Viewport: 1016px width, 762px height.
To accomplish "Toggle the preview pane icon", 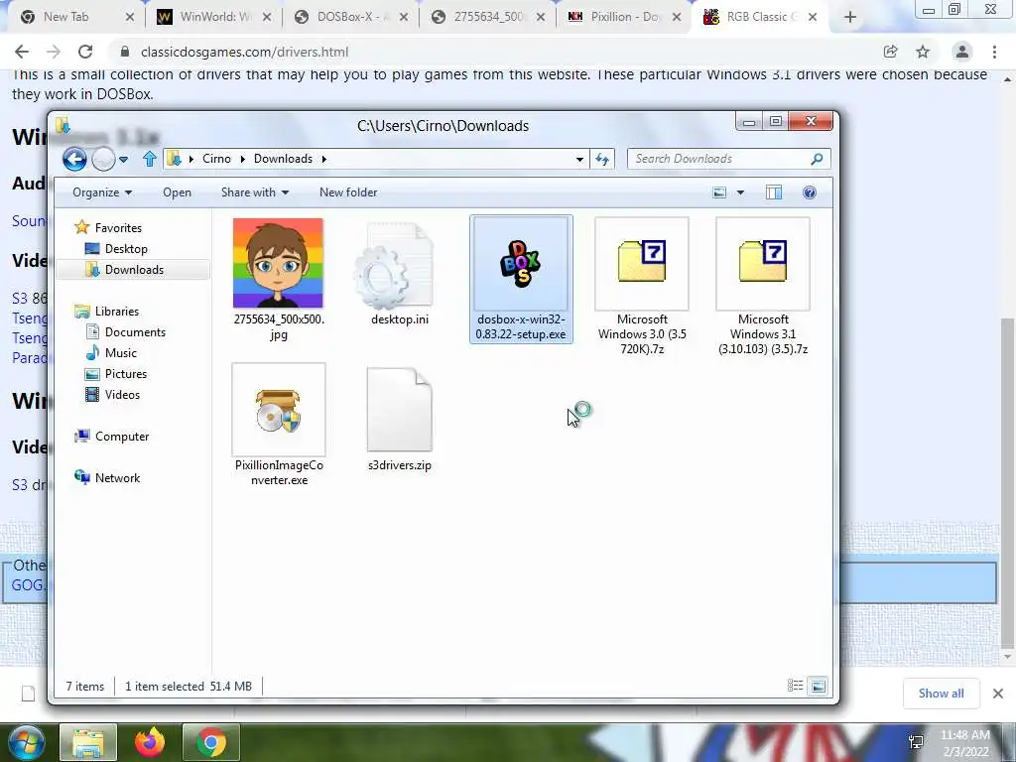I will [x=774, y=192].
